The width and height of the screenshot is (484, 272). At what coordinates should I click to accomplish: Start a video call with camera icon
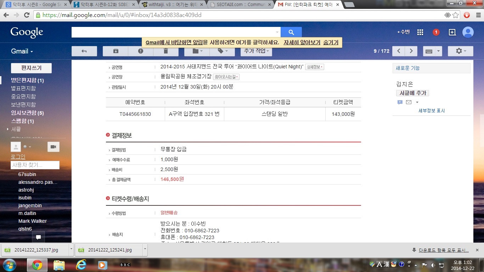pos(54,147)
